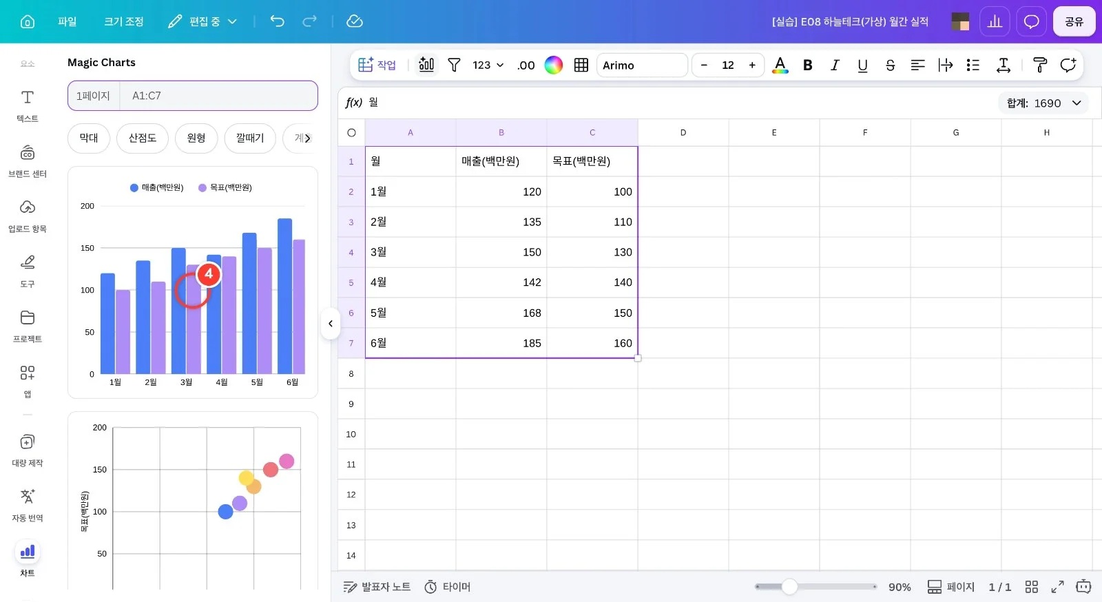The image size is (1102, 602).
Task: Copy style with paint roller
Action: [1040, 65]
